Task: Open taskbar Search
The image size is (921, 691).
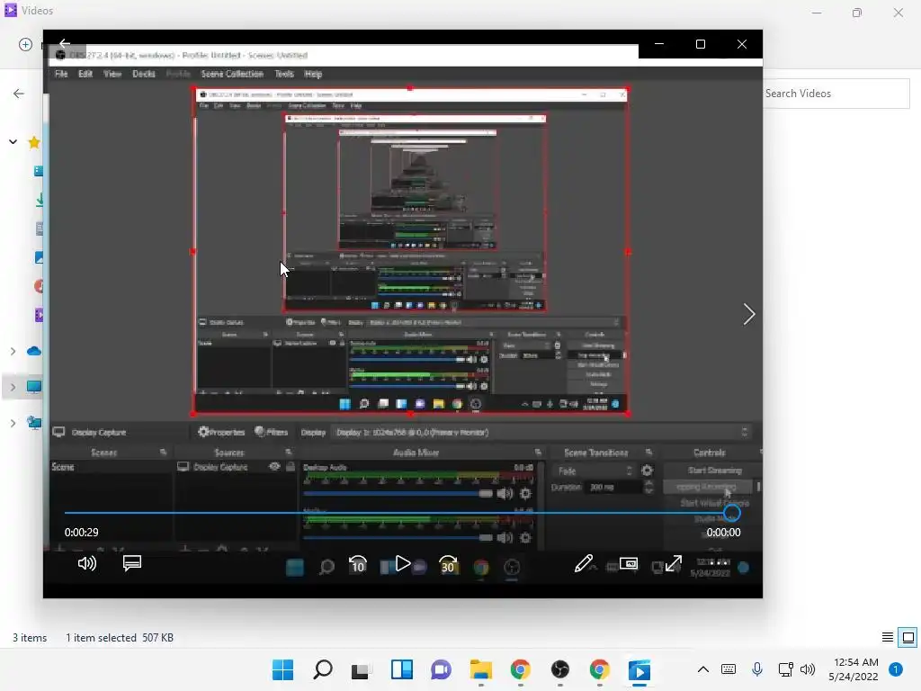Action: (x=323, y=669)
